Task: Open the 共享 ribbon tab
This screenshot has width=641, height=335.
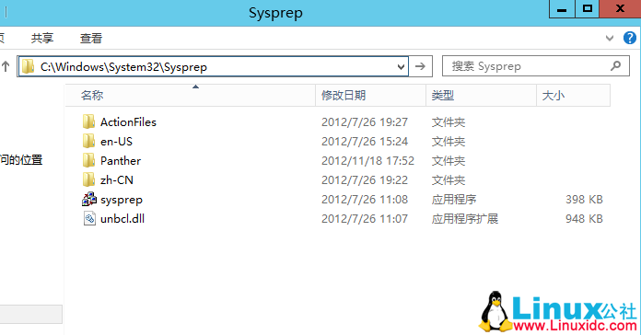Action: 42,38
